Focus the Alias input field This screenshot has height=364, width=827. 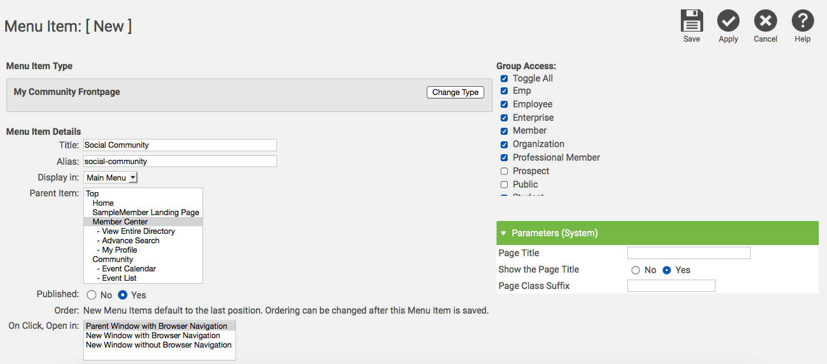coord(180,161)
